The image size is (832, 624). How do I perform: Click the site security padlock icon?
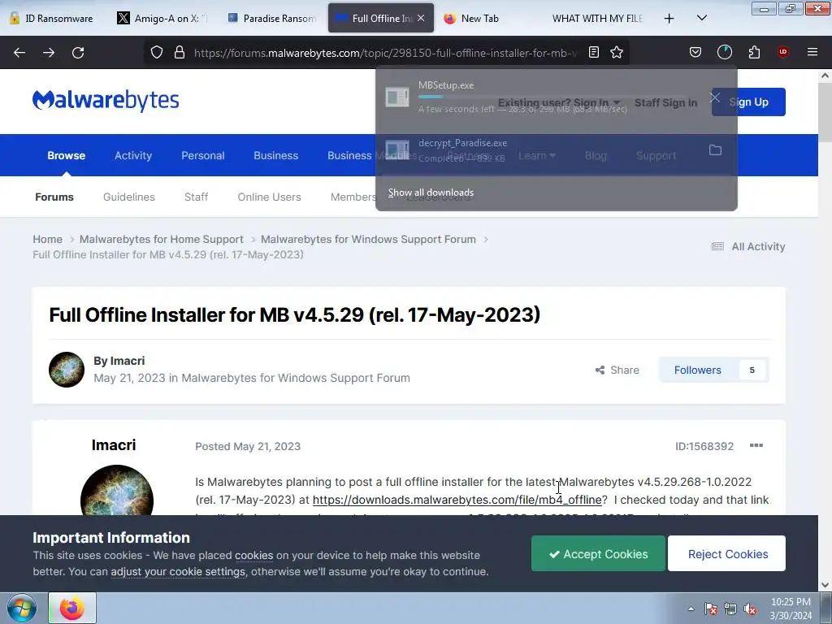click(x=180, y=52)
